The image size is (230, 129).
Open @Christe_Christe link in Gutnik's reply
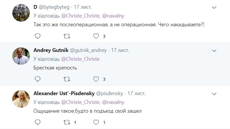click(x=80, y=59)
